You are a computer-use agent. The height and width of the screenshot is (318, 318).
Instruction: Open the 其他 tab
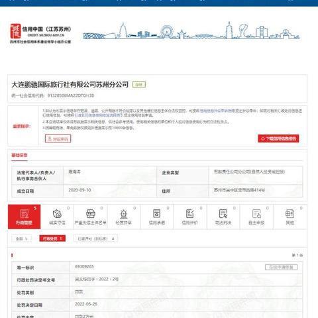[290, 217]
